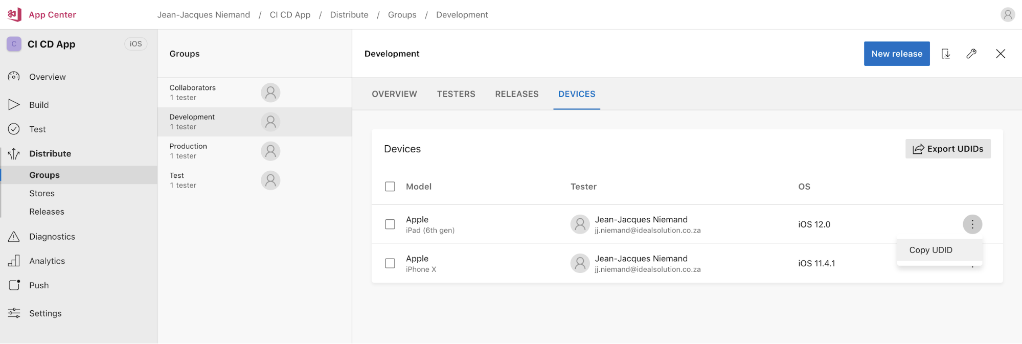Click the Export UDIDs button
The height and width of the screenshot is (344, 1022).
pyautogui.click(x=947, y=149)
